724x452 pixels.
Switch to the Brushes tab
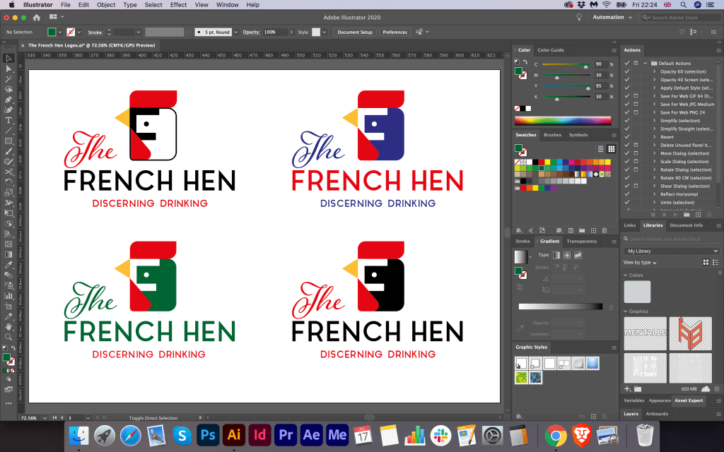[x=552, y=135]
